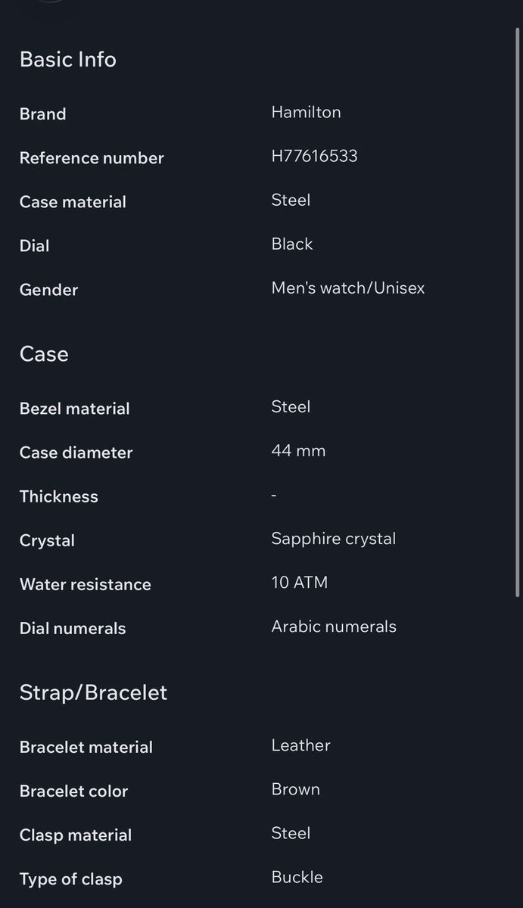Click the Basic Info section heading

[67, 60]
